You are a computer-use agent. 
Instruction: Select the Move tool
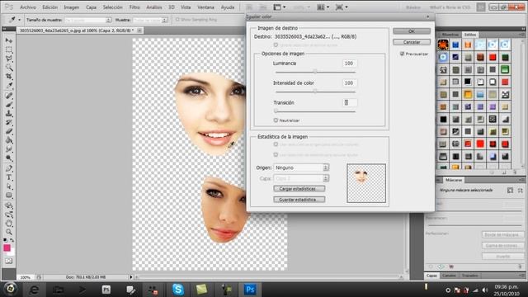(x=9, y=40)
